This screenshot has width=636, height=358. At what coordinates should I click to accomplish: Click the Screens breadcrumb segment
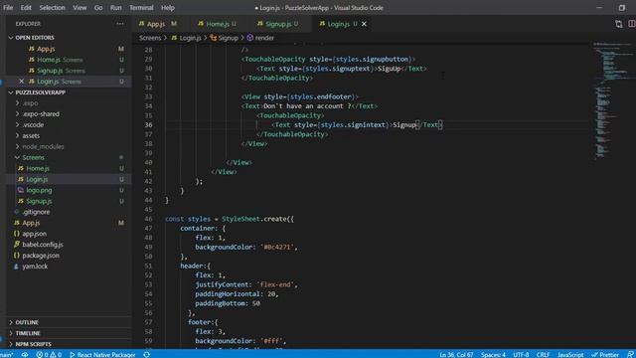click(x=150, y=38)
